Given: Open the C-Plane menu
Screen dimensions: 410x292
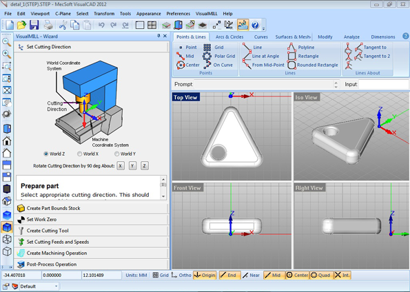Looking at the screenshot, I should (x=63, y=14).
